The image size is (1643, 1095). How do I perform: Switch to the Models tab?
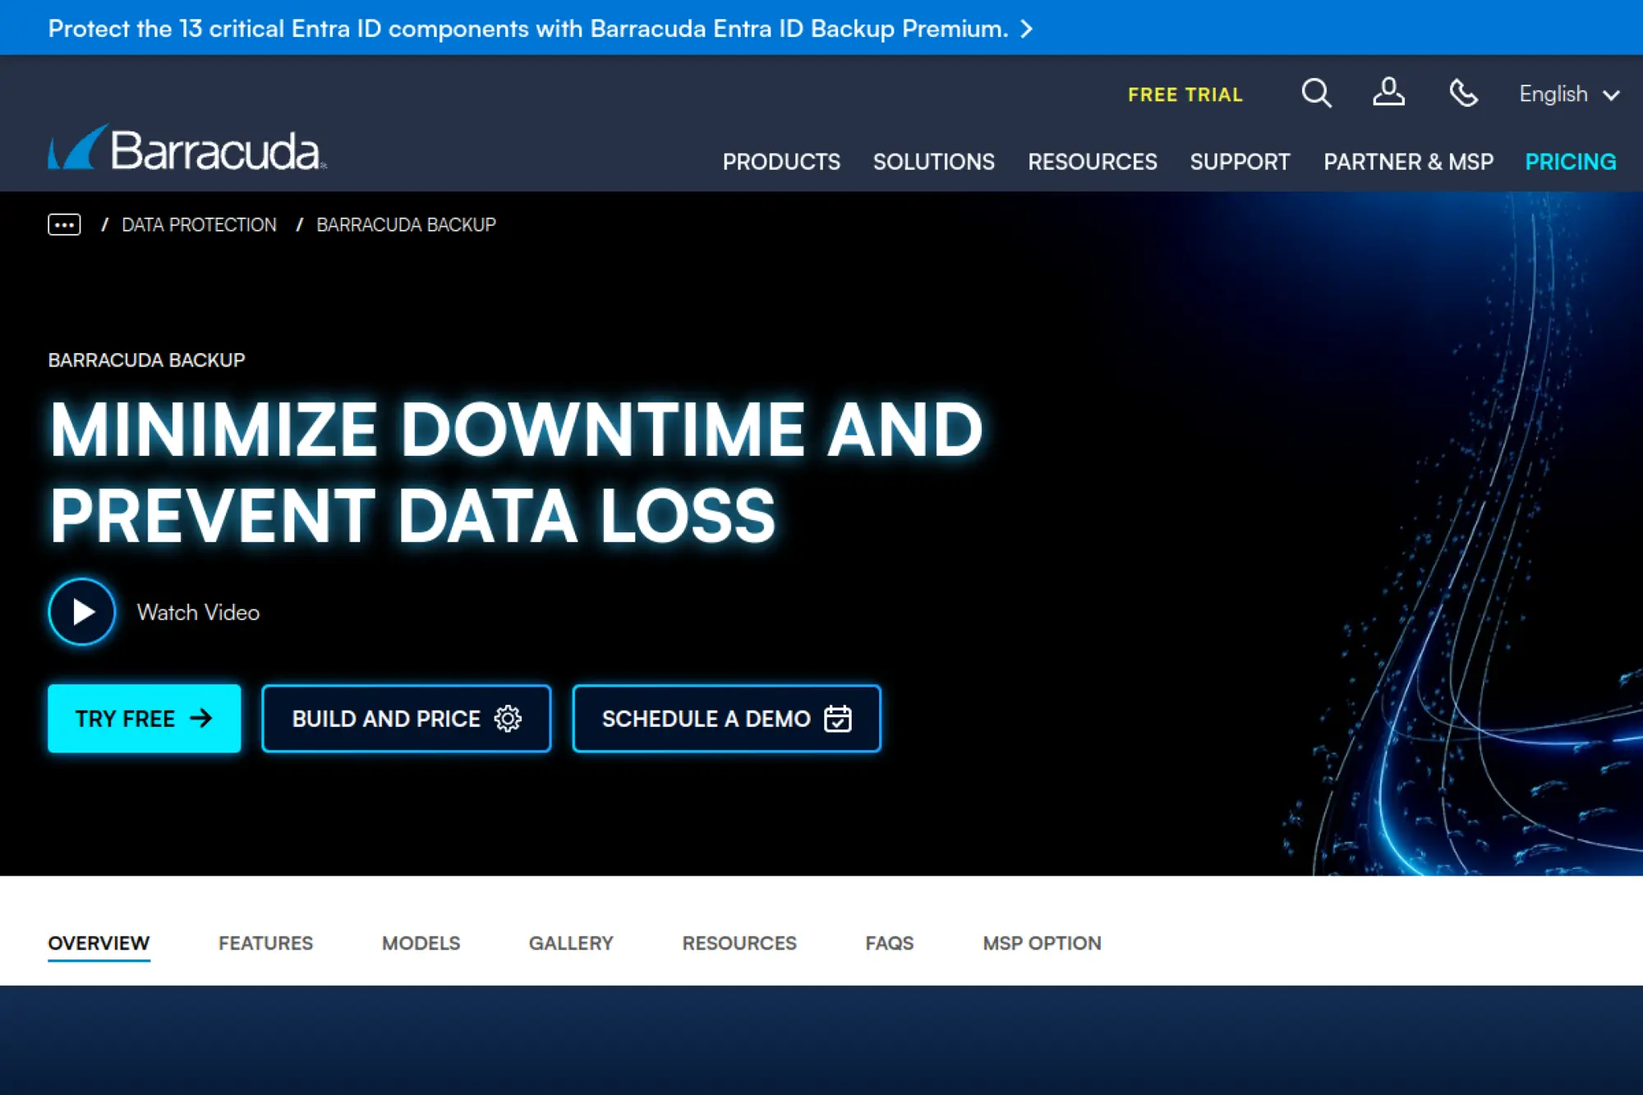tap(421, 943)
